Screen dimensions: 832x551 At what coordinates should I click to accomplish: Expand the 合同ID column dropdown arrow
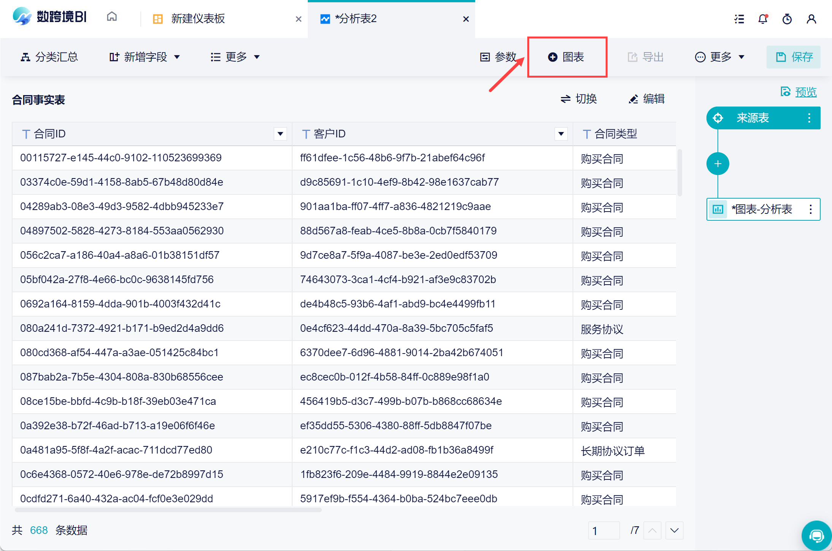point(280,134)
